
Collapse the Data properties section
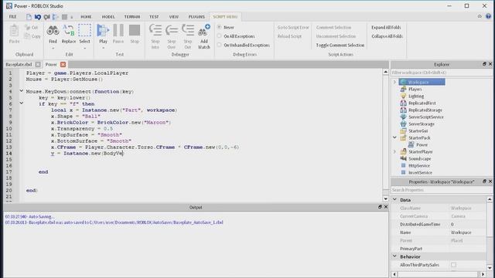coord(394,199)
